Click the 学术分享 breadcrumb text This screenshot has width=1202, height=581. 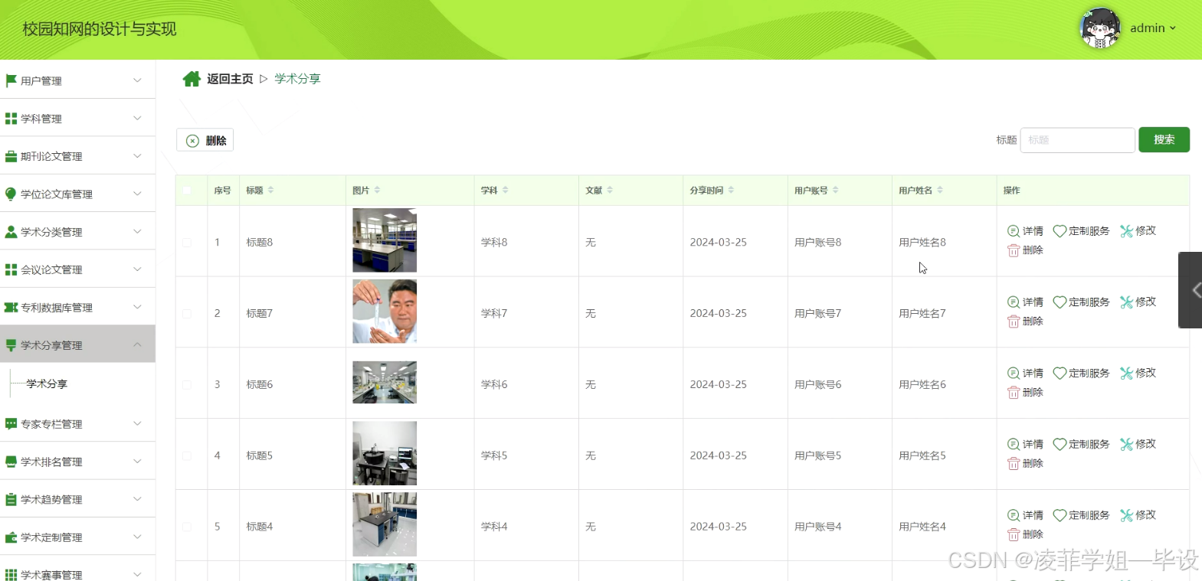pyautogui.click(x=297, y=79)
